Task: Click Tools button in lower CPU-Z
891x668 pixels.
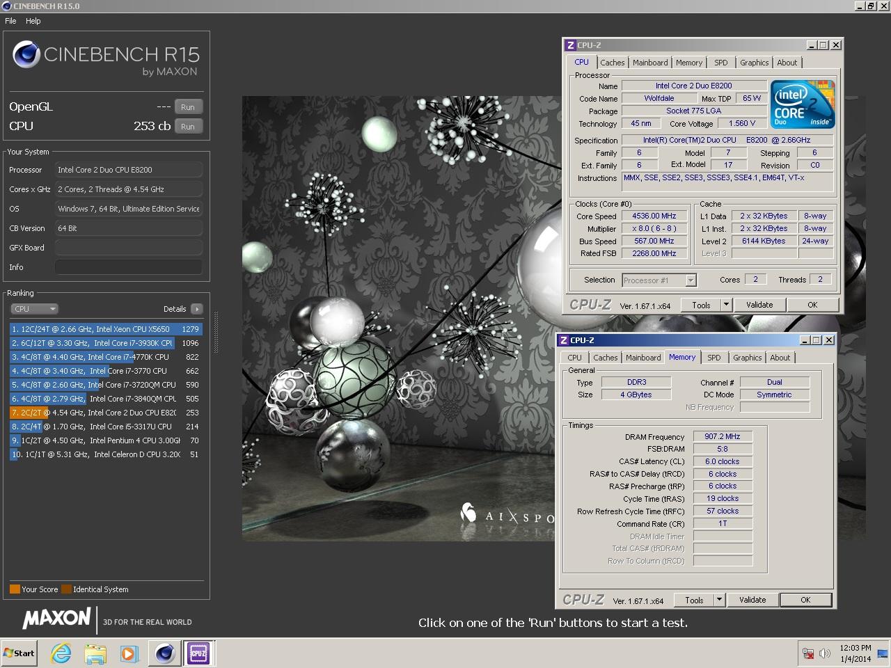Action: pyautogui.click(x=694, y=600)
